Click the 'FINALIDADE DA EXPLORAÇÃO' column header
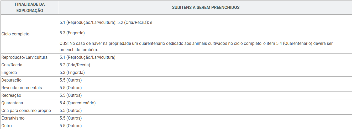The image size is (352, 129). point(30,8)
